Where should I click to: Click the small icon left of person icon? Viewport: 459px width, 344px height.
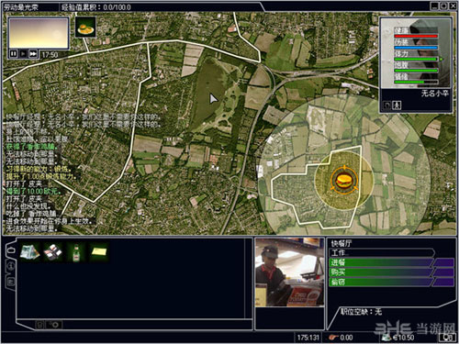pyautogui.click(x=387, y=105)
